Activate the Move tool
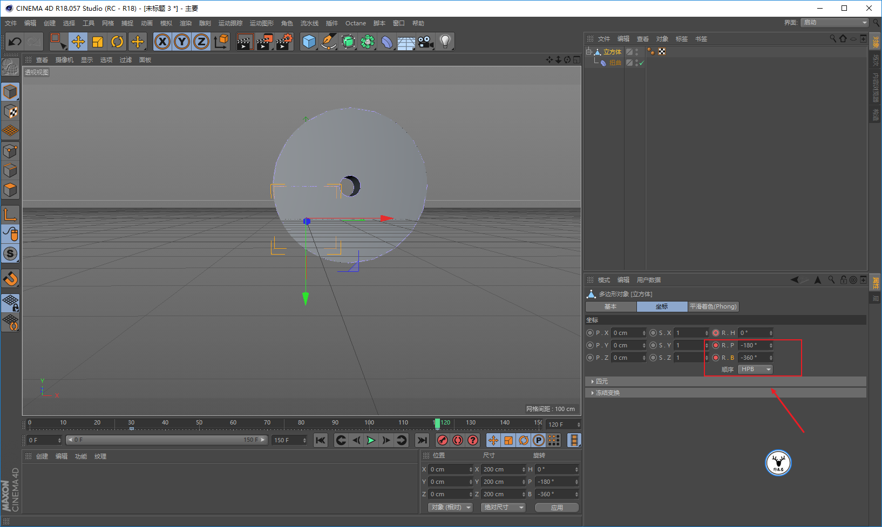882x527 pixels. 78,42
